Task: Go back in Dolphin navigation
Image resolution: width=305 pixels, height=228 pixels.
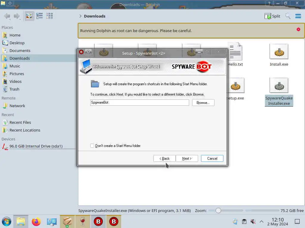Action: [x=7, y=16]
